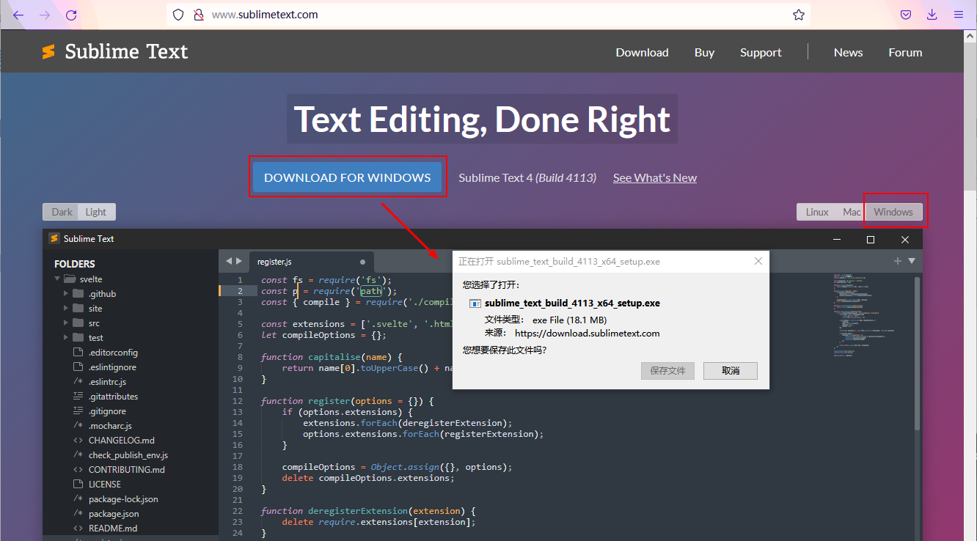
Task: Close the download dialog with the X
Action: click(758, 261)
